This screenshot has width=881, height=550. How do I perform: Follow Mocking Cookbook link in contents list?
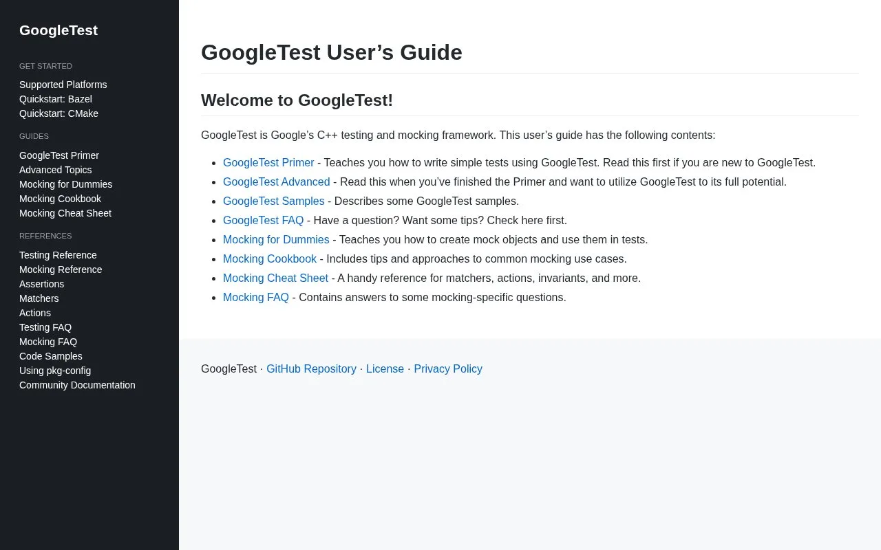(x=270, y=259)
